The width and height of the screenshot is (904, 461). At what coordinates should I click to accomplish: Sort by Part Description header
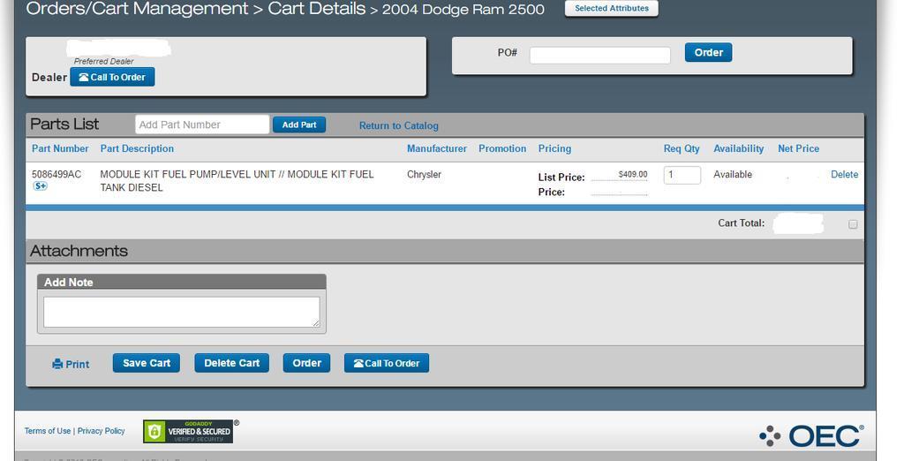[x=137, y=149]
